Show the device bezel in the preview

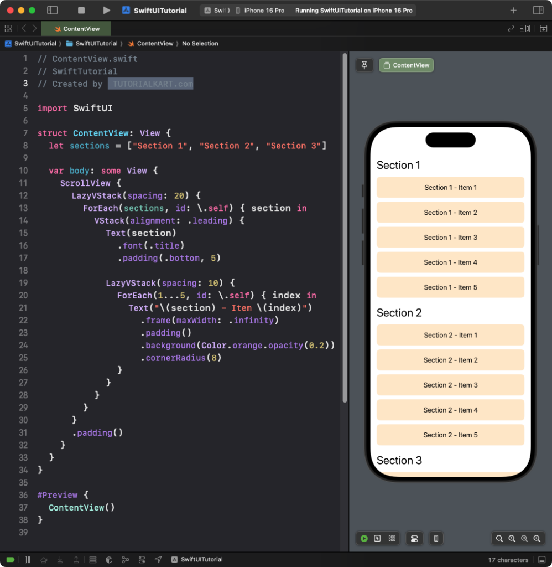click(436, 538)
